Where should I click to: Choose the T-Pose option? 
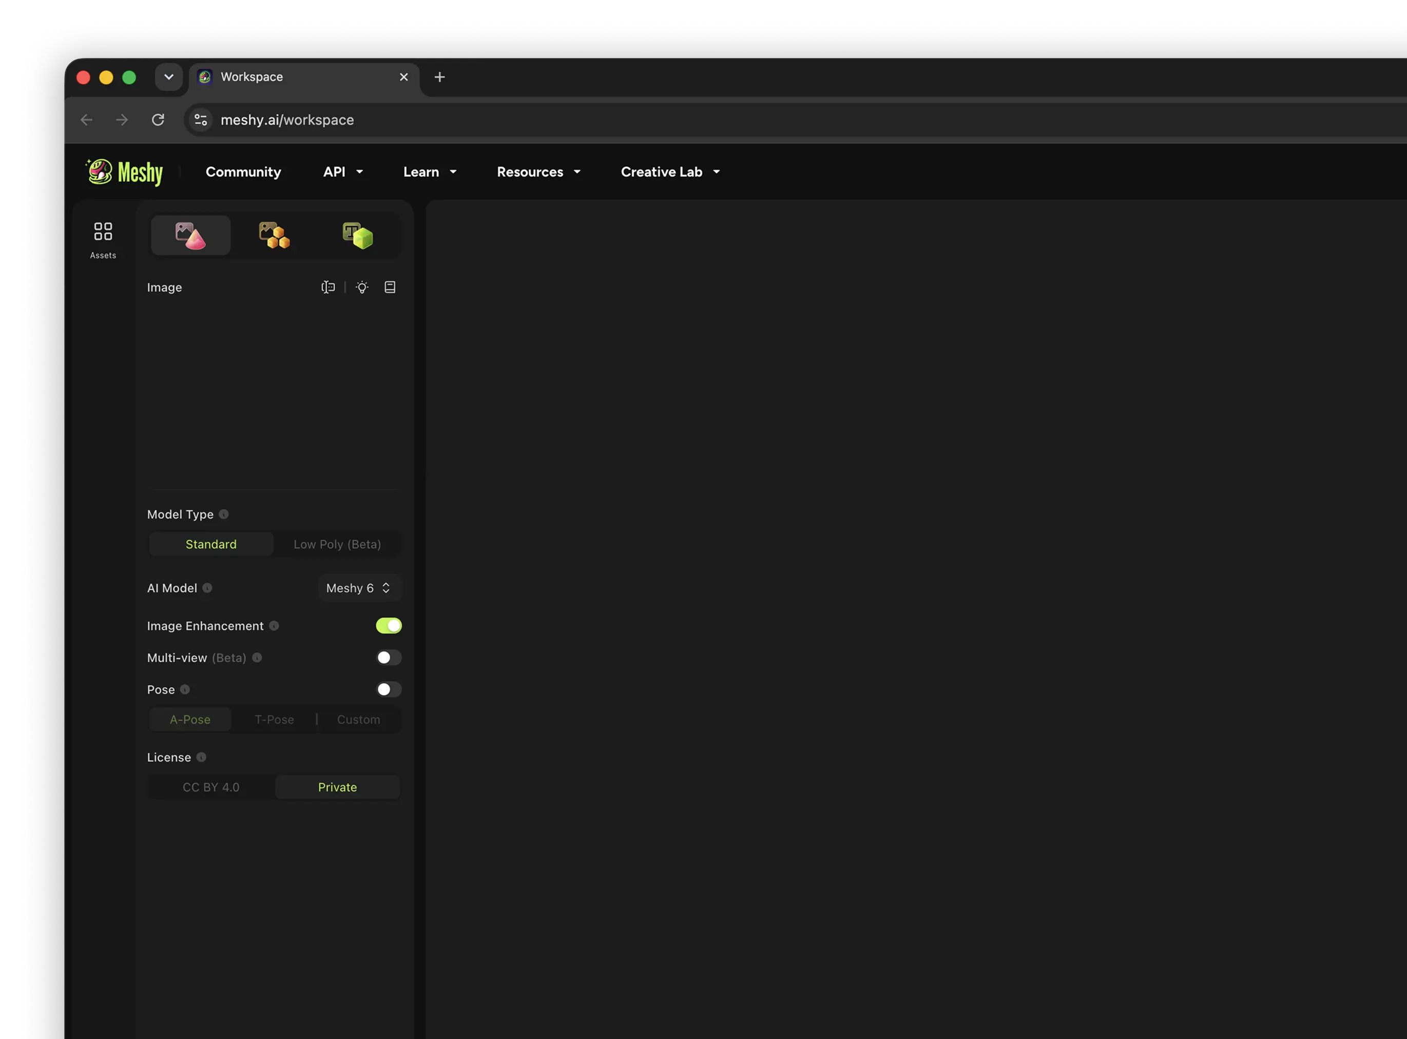tap(274, 720)
